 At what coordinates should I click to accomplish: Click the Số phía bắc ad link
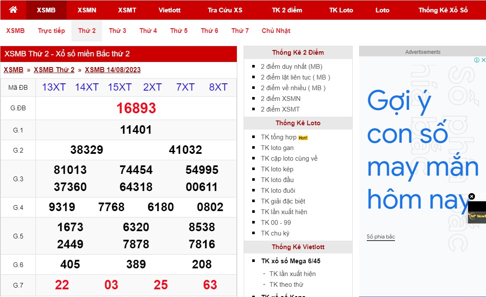tap(380, 237)
